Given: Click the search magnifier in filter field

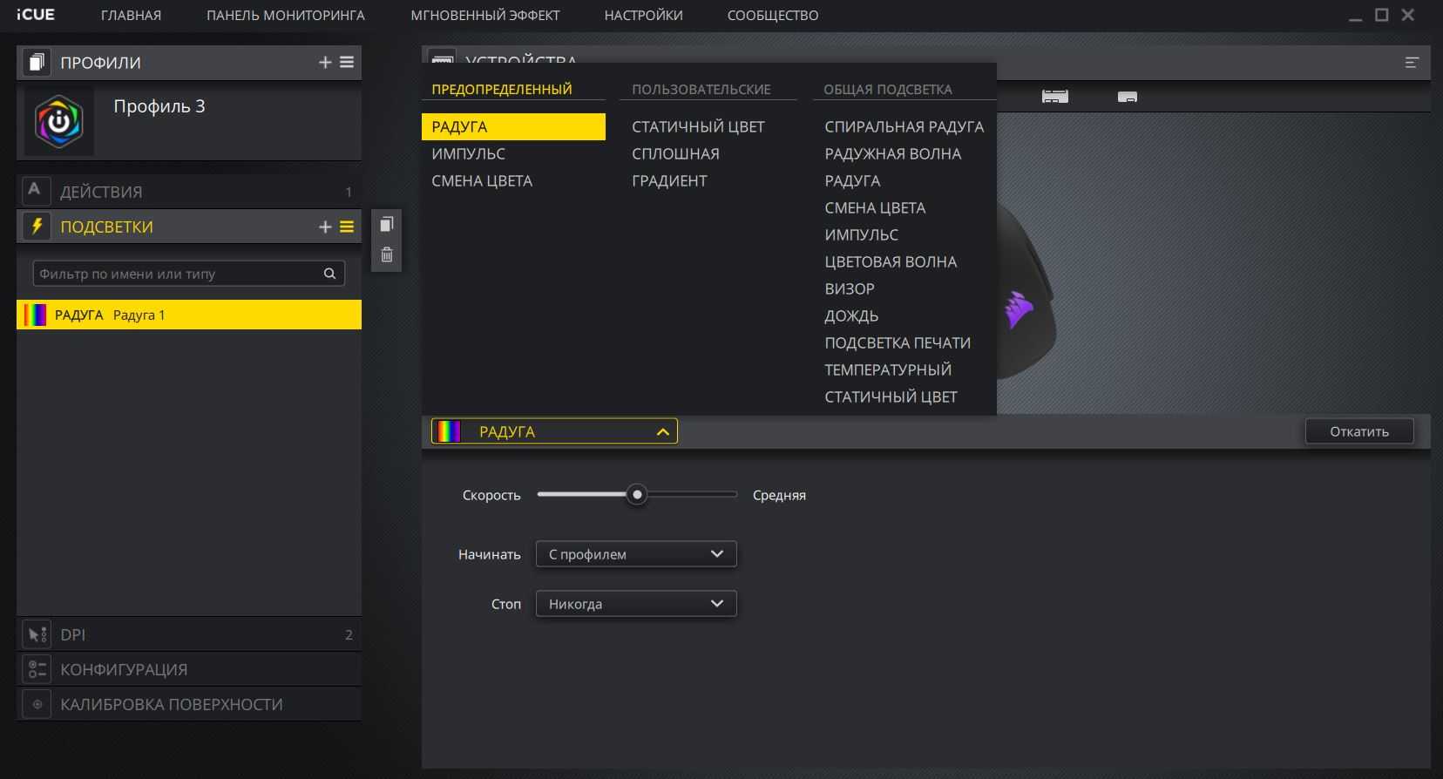Looking at the screenshot, I should [329, 274].
